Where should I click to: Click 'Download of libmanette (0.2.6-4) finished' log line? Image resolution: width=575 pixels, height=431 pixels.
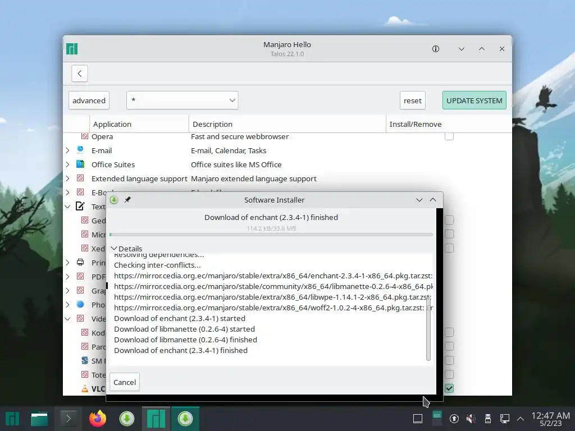coord(185,340)
